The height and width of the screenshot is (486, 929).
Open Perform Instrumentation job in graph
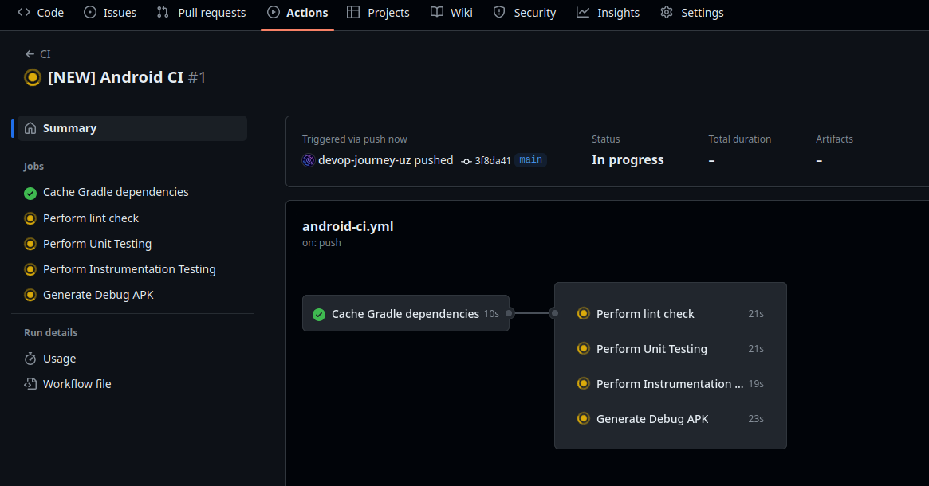click(670, 383)
